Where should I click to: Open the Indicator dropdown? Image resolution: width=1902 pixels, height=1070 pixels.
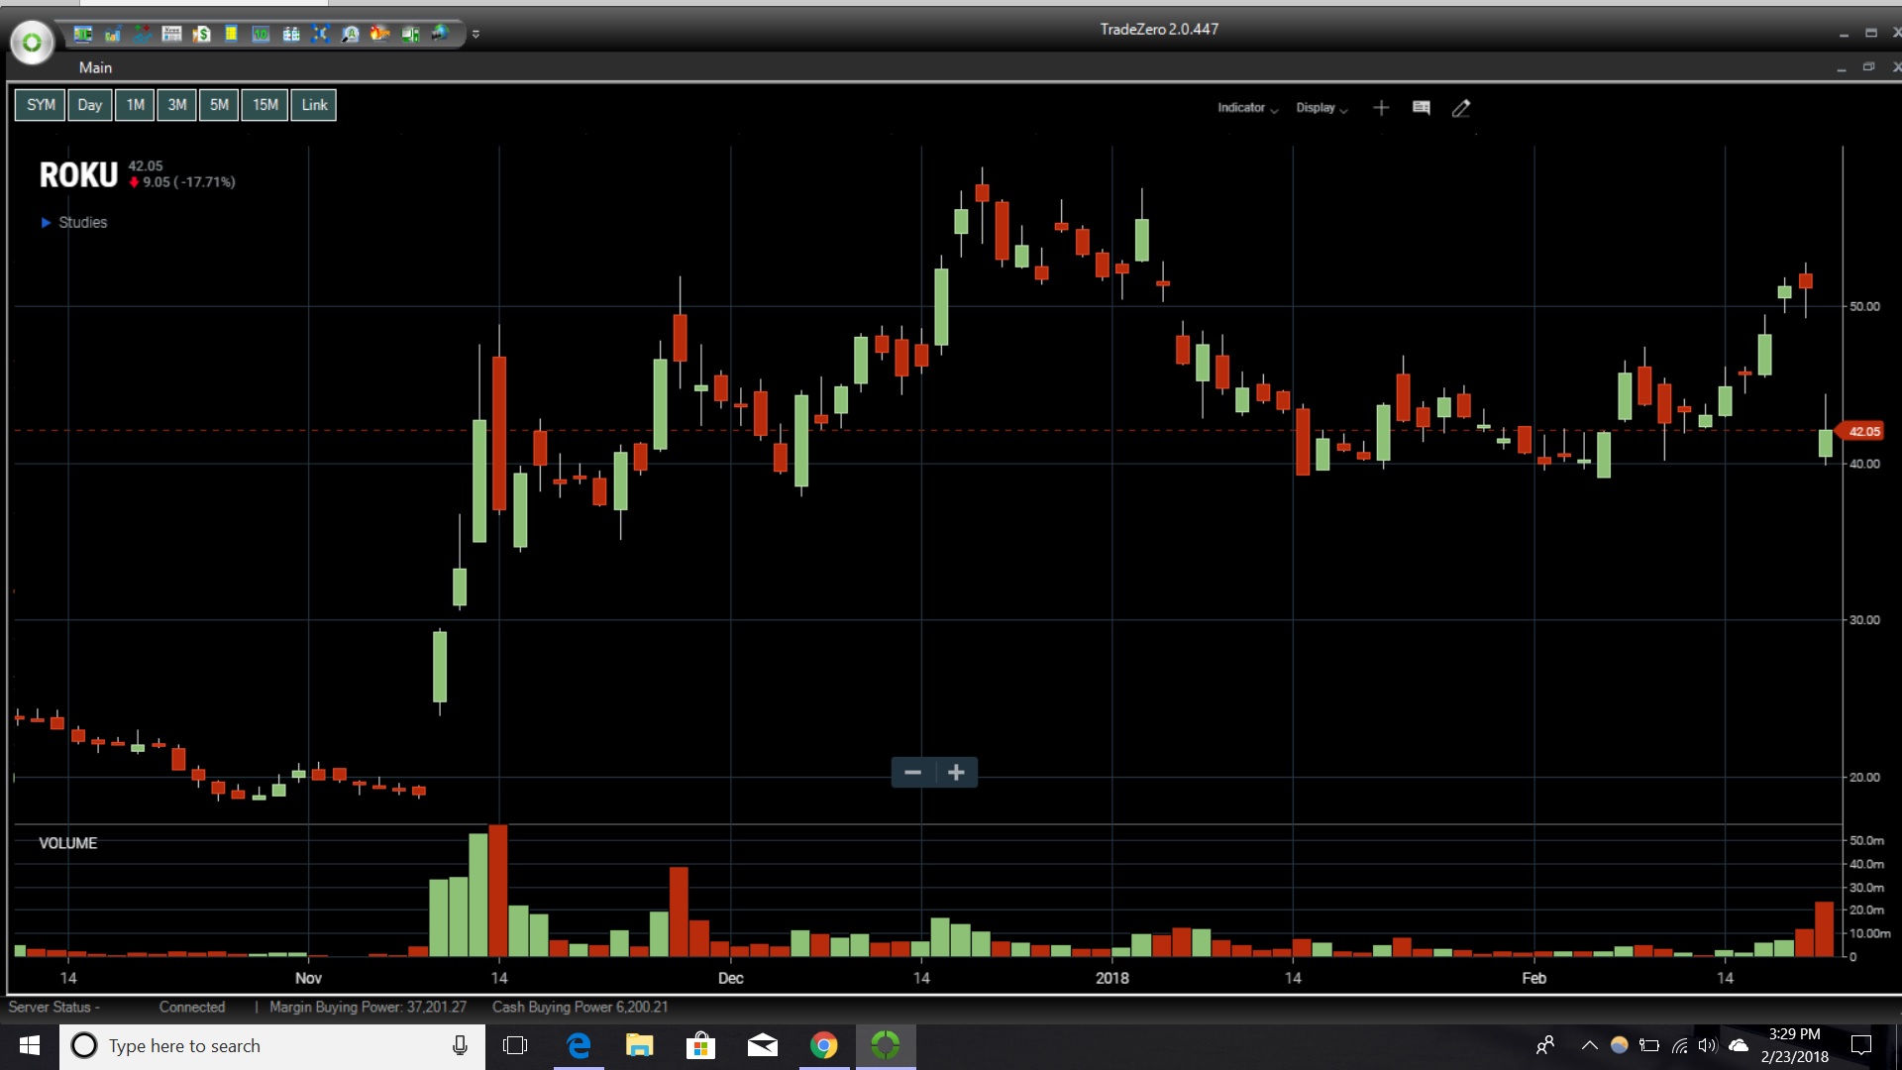pyautogui.click(x=1247, y=108)
